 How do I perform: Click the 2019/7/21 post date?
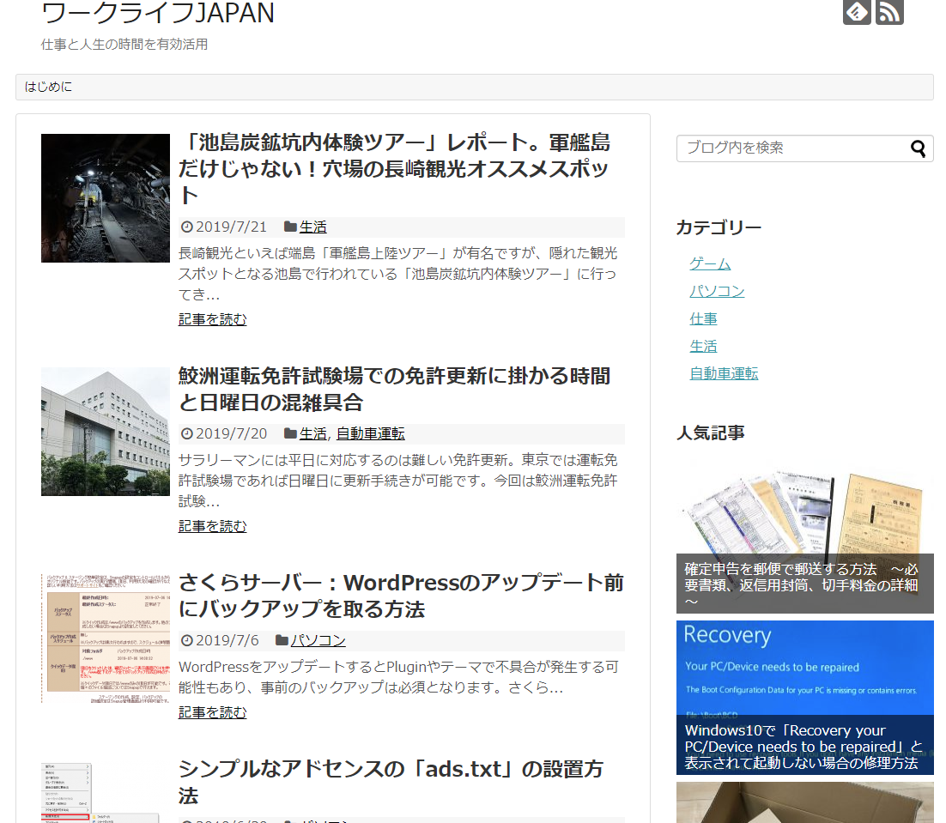(231, 227)
